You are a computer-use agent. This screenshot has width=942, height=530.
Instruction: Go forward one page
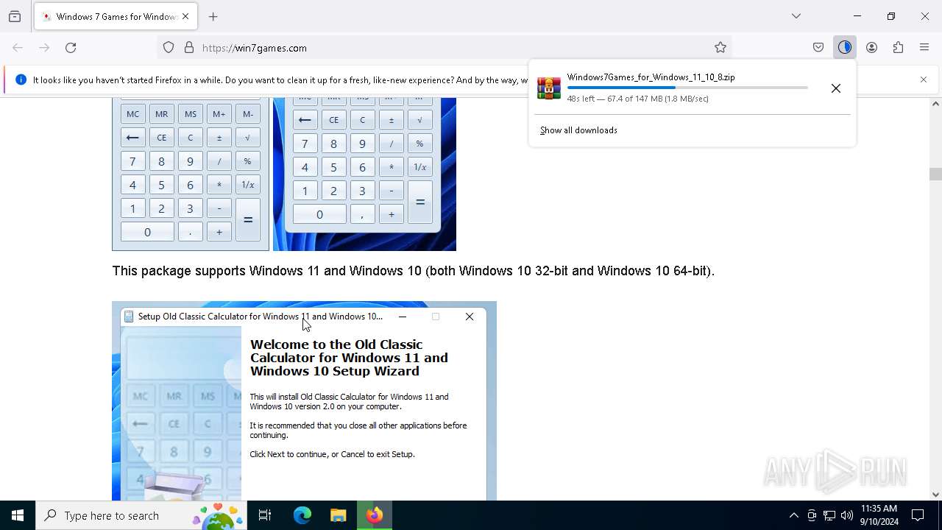pyautogui.click(x=44, y=48)
